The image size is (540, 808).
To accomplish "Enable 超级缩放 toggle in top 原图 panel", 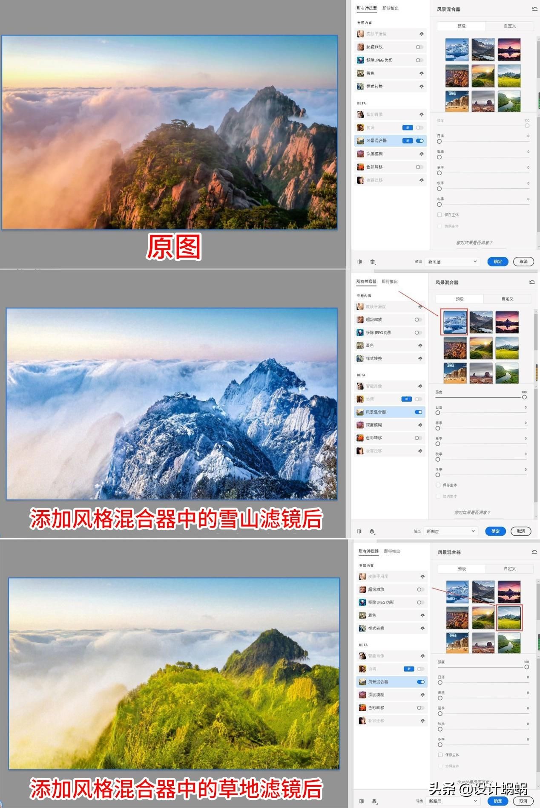I will pos(419,47).
